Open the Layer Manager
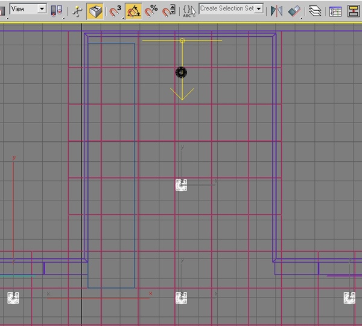 (314, 10)
